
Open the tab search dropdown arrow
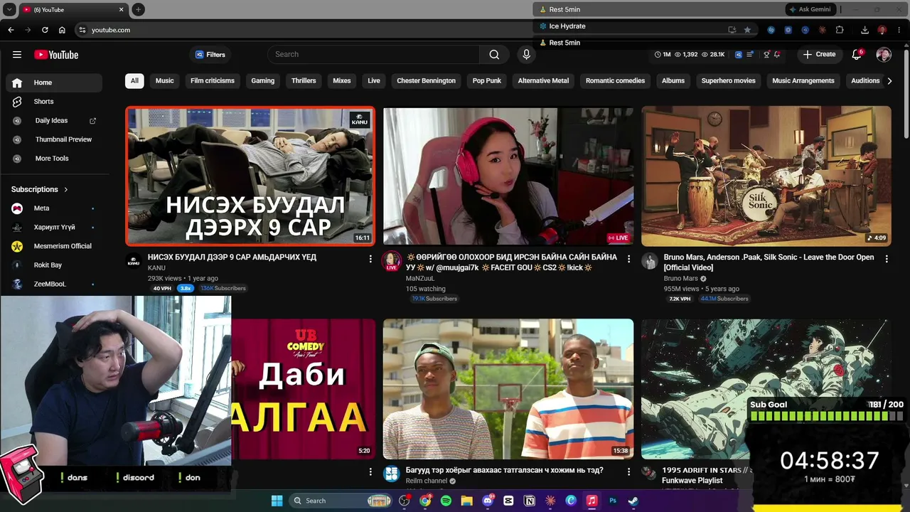pos(9,9)
